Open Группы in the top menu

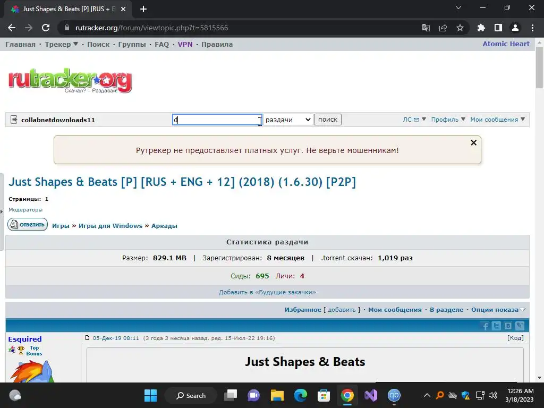(132, 45)
